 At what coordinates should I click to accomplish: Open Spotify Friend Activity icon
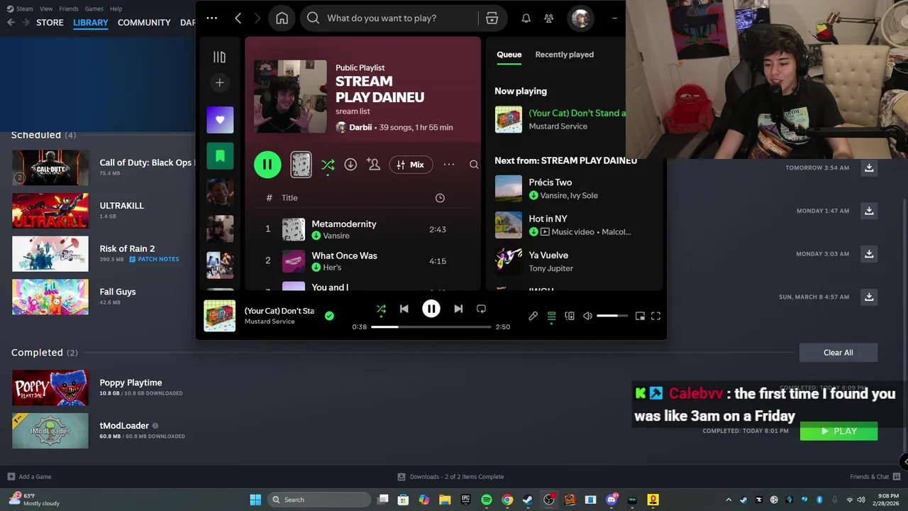tap(548, 18)
